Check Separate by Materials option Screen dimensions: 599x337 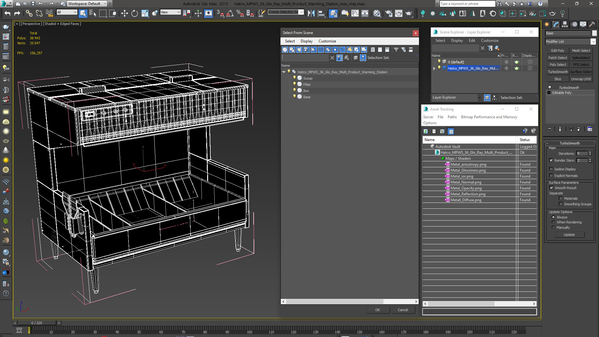pos(561,198)
